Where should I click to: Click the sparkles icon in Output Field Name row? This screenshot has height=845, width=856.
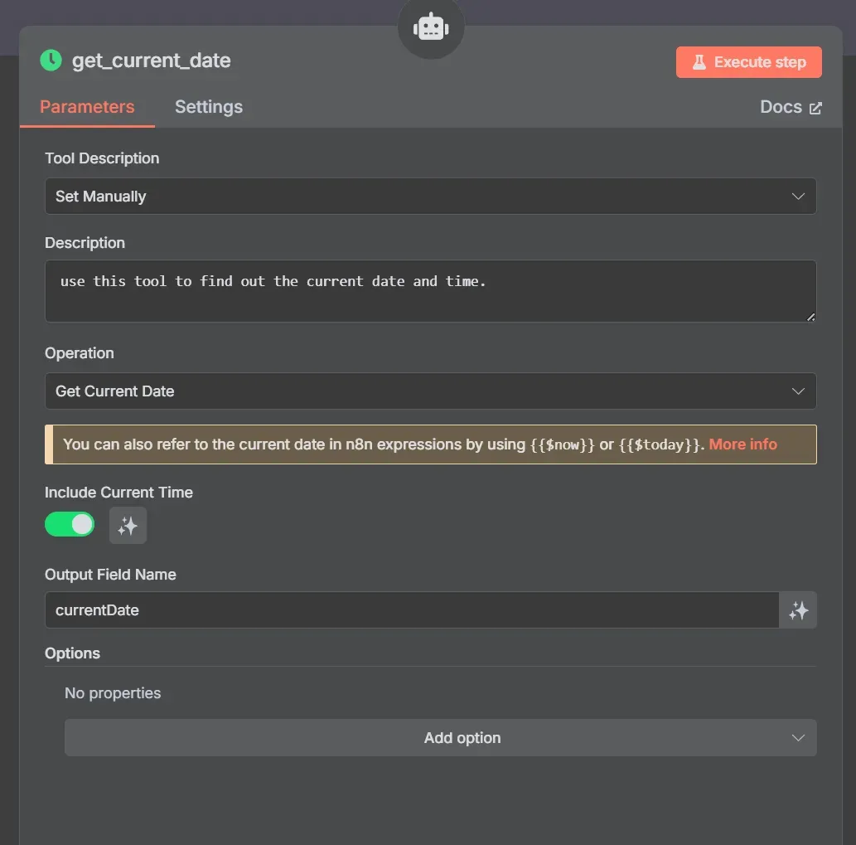(x=798, y=609)
